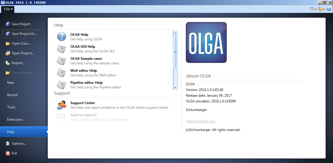Select the Help menu item

tap(24, 132)
